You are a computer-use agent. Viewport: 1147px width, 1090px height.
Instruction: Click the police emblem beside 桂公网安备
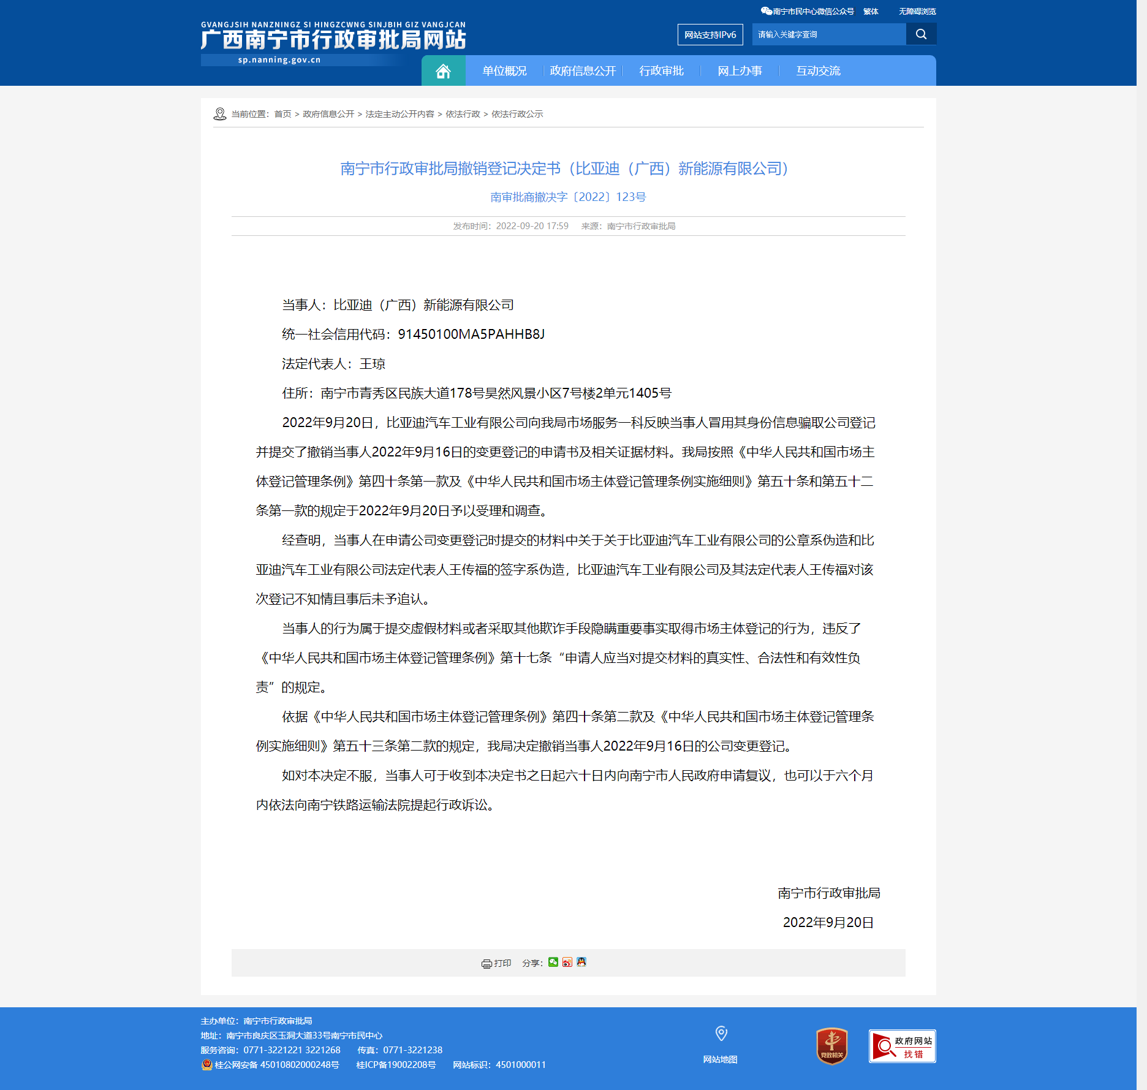click(207, 1065)
